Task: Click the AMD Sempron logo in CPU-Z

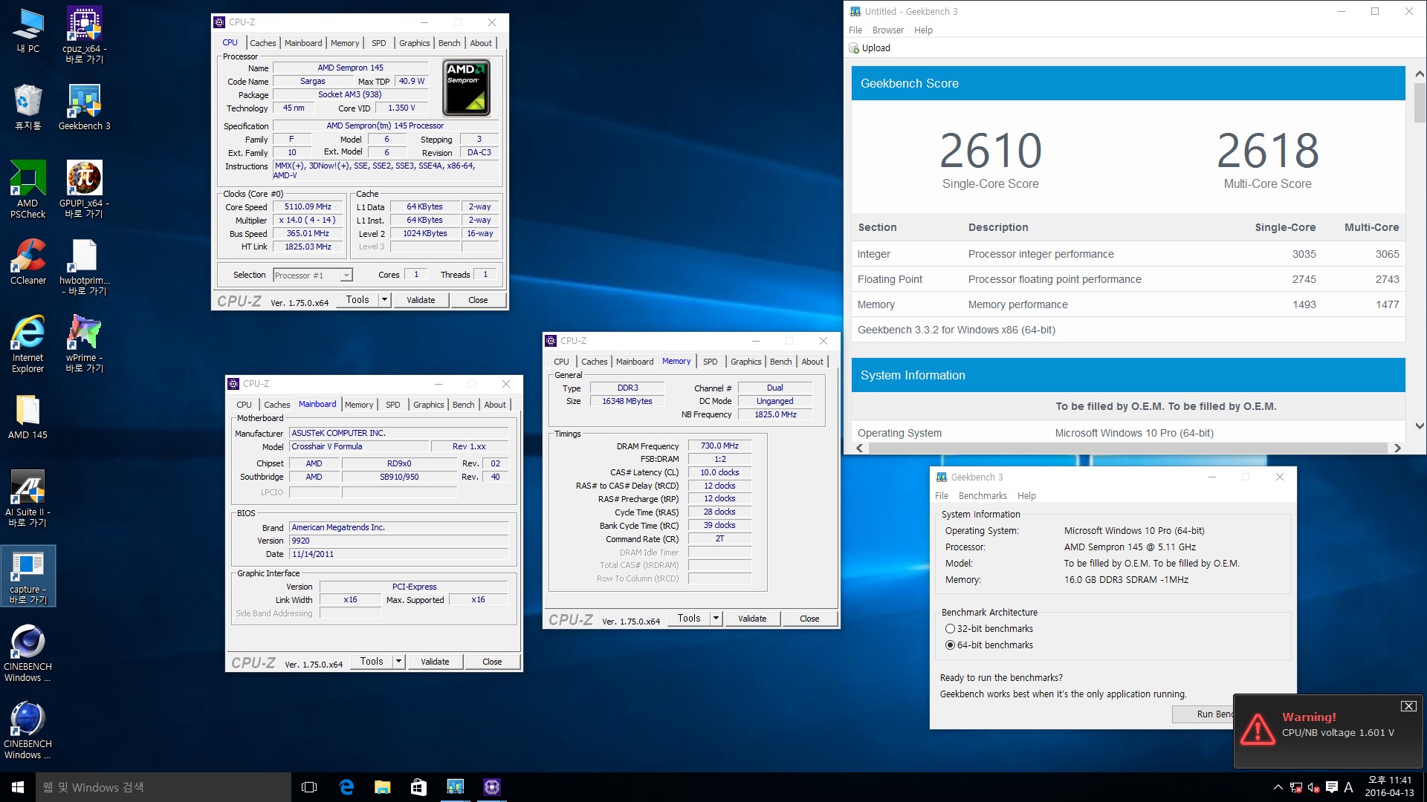Action: click(x=466, y=88)
